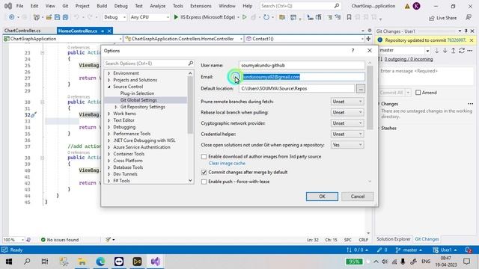Open the Build menu
The height and width of the screenshot is (269, 479).
102,6
